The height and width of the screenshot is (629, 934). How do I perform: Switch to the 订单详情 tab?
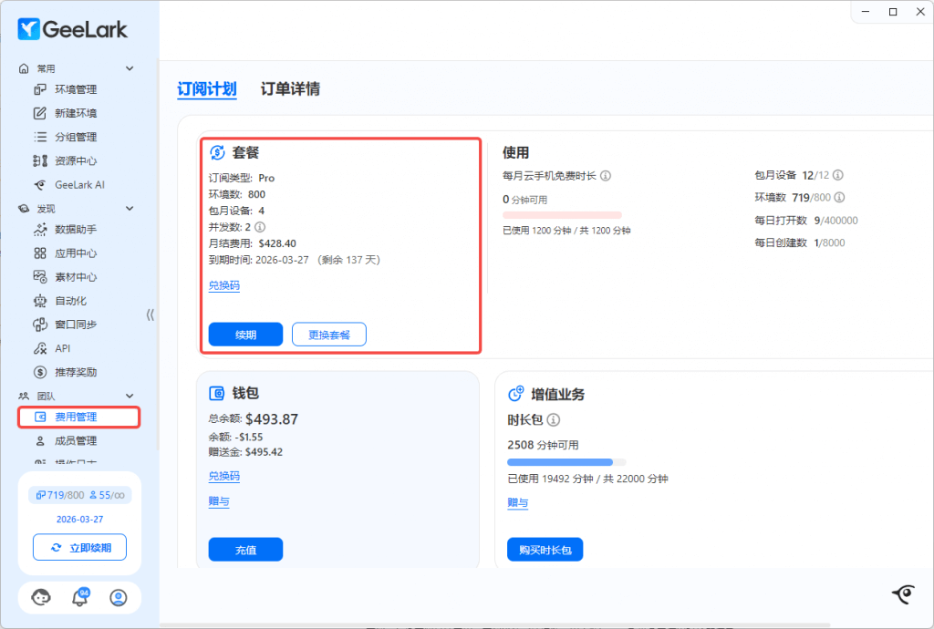[x=290, y=89]
